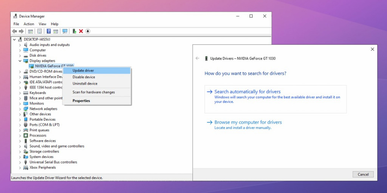Image resolution: width=387 pixels, height=193 pixels.
Task: Collapse the DESKTOP-I4IS5VJ root node
Action: (x=14, y=39)
